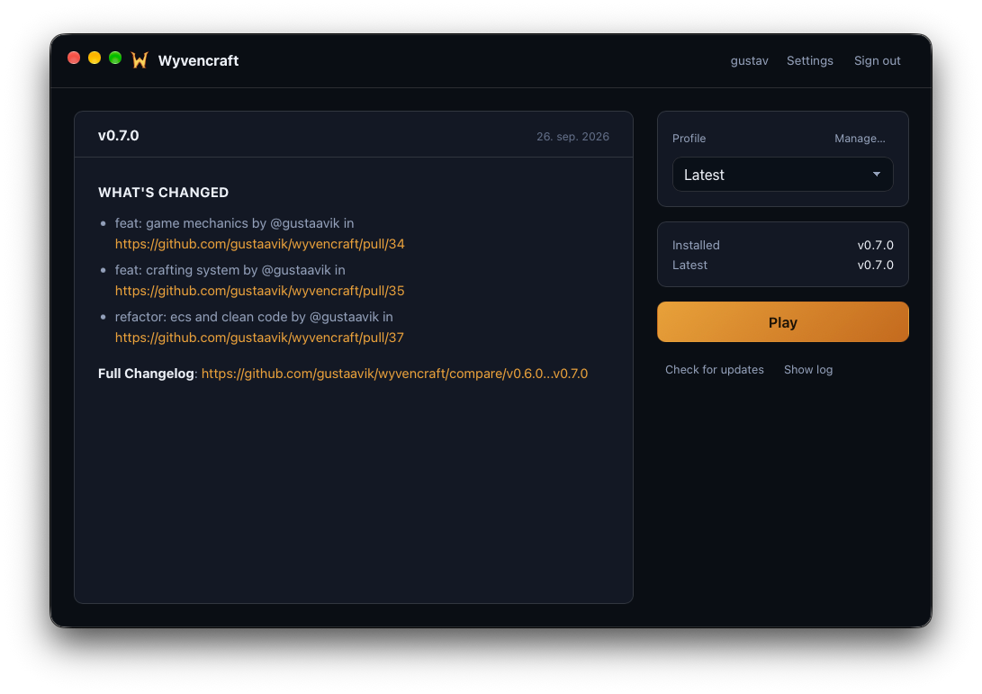Click the release date 26. sep. 2026
The image size is (982, 694).
[x=572, y=137]
